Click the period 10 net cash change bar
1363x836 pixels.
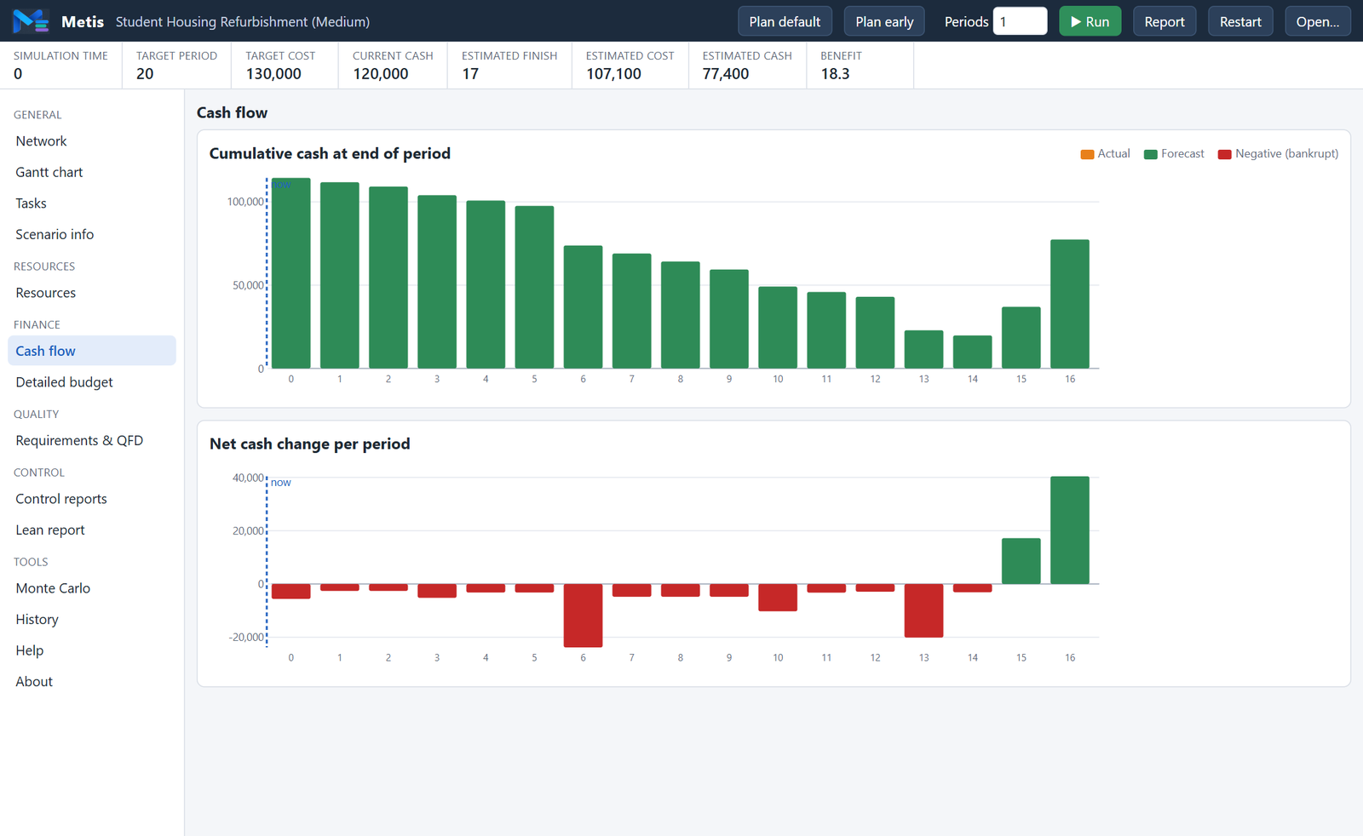pos(778,598)
